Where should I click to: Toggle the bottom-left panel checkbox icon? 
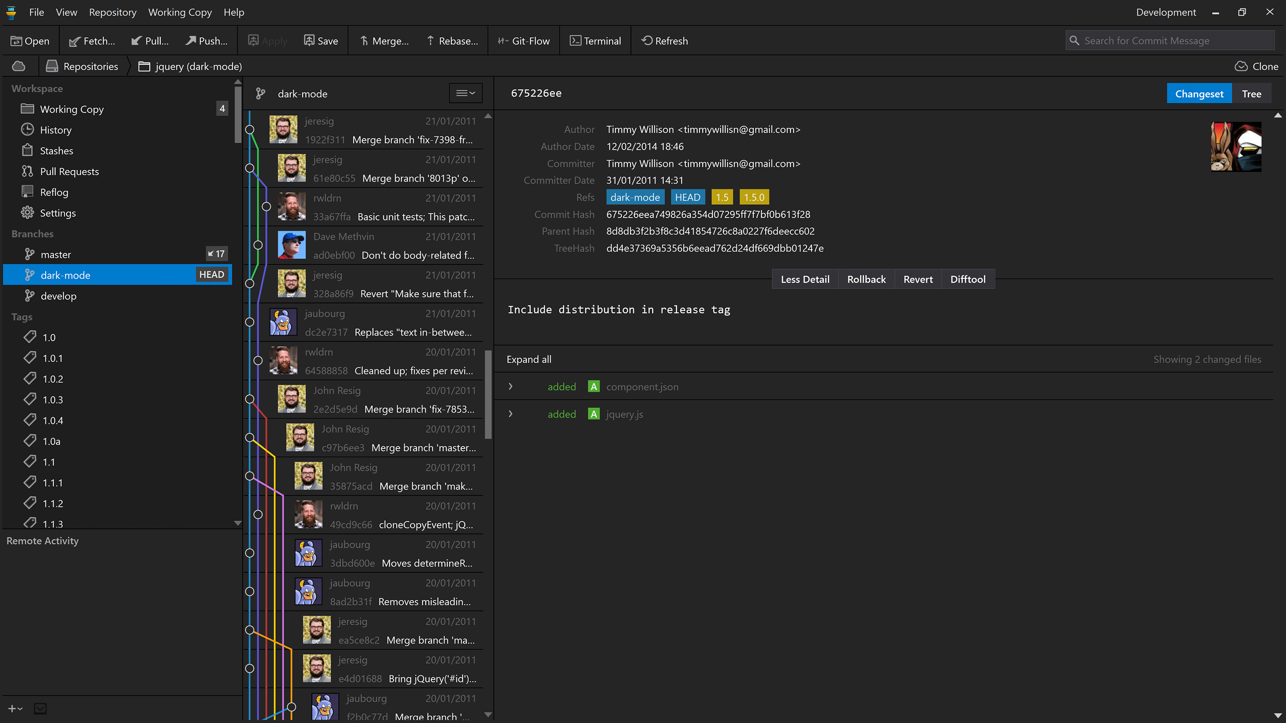[x=40, y=708]
